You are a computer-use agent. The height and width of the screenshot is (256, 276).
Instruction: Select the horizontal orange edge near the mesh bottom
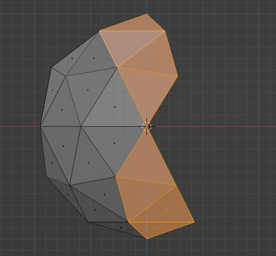tap(161, 222)
